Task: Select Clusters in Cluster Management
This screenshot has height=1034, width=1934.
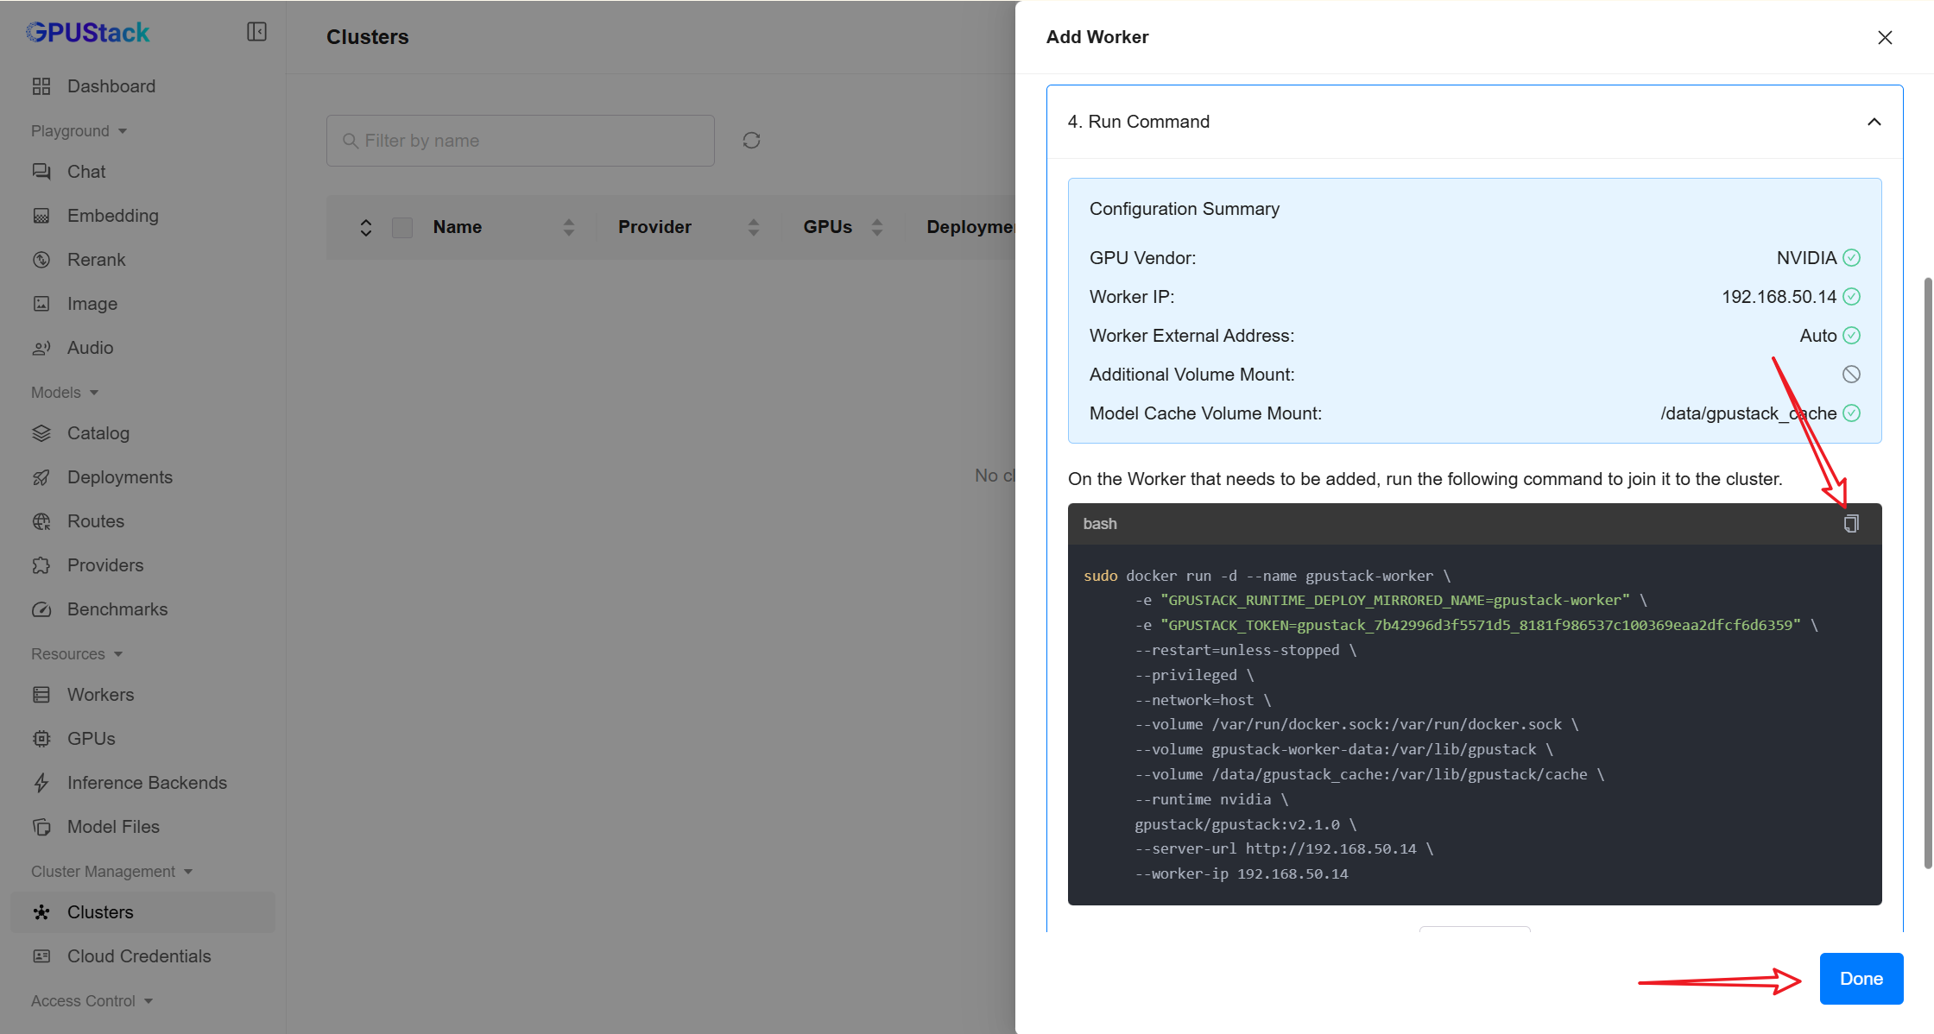Action: [x=100, y=912]
